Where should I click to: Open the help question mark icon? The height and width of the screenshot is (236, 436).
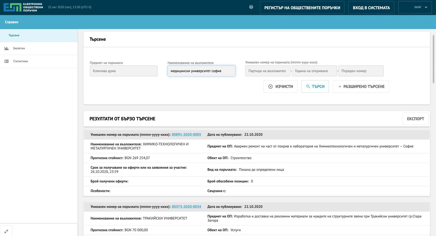tap(251, 7)
